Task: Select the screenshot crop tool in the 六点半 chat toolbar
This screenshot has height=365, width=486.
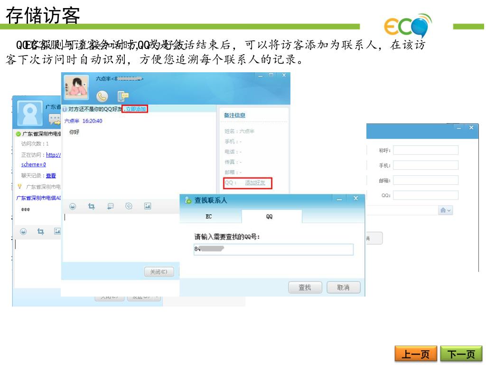Action: coord(91,206)
